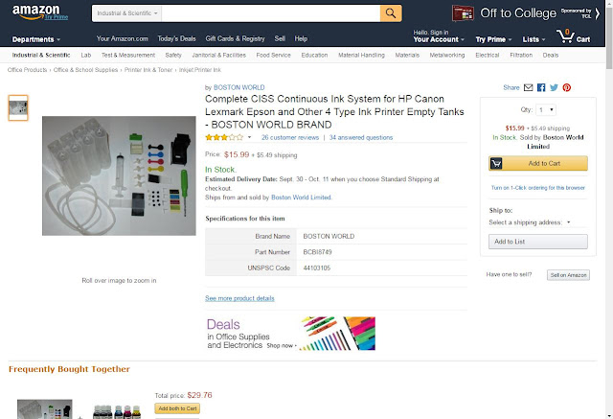Open the Departments dropdown menu

tap(36, 39)
